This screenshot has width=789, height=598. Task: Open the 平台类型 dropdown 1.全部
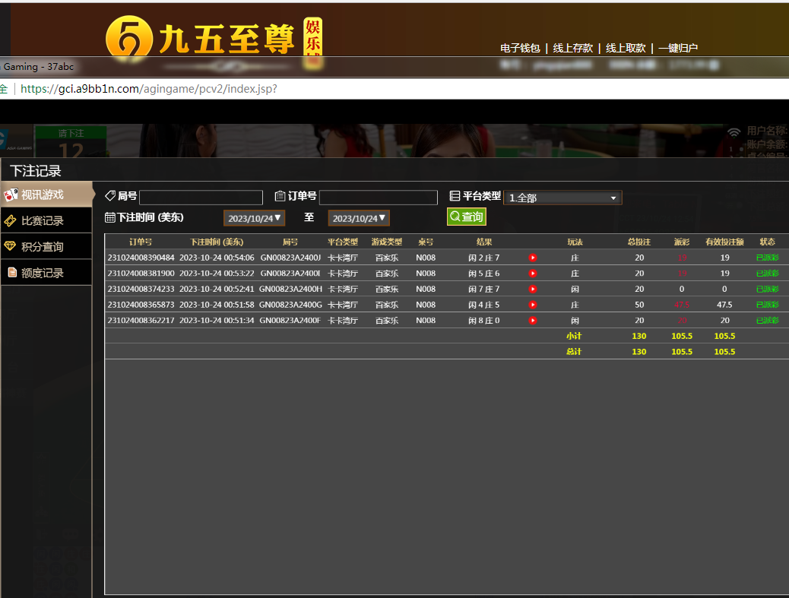coord(562,198)
